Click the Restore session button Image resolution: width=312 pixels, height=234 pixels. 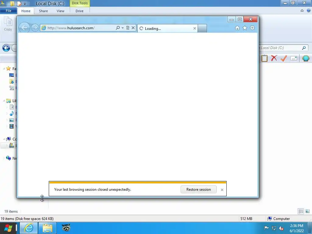[199, 190]
